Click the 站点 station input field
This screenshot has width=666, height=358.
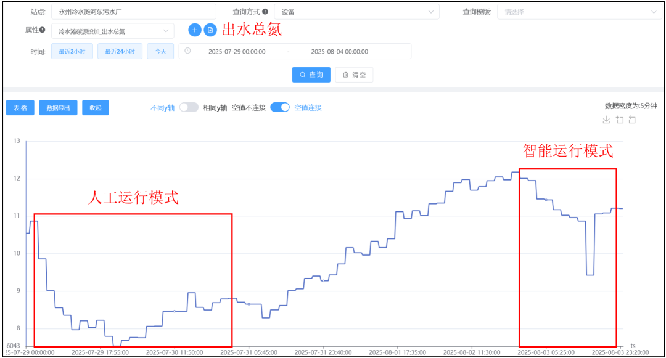click(134, 12)
